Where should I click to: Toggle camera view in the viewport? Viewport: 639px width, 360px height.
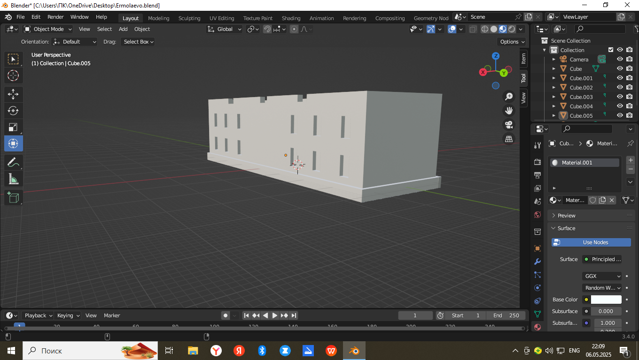[x=509, y=125]
